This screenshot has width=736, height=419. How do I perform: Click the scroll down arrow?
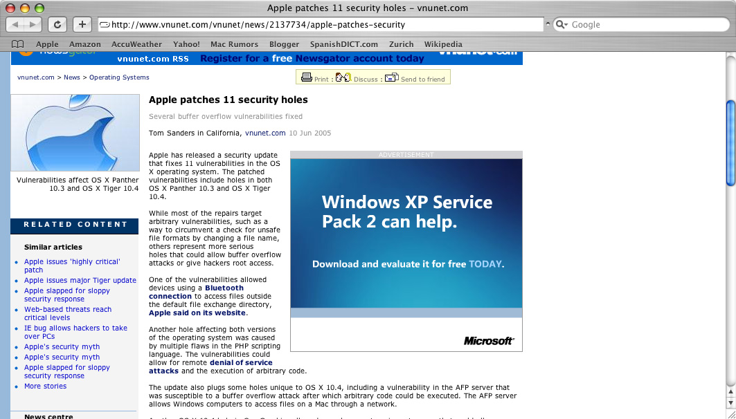click(x=730, y=403)
